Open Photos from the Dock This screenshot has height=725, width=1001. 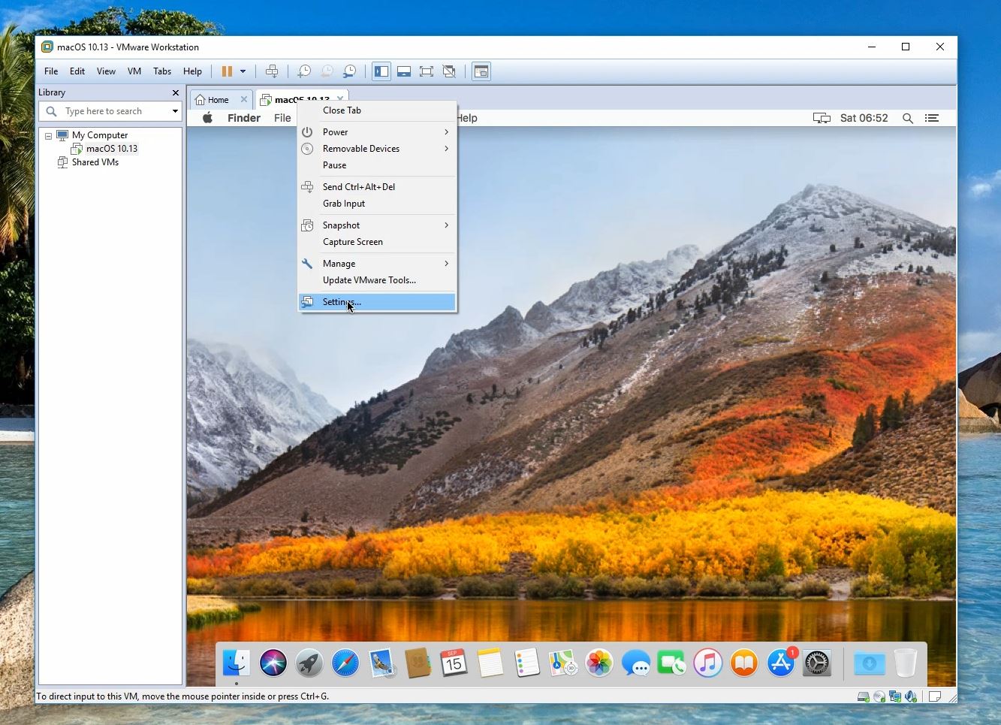click(599, 663)
